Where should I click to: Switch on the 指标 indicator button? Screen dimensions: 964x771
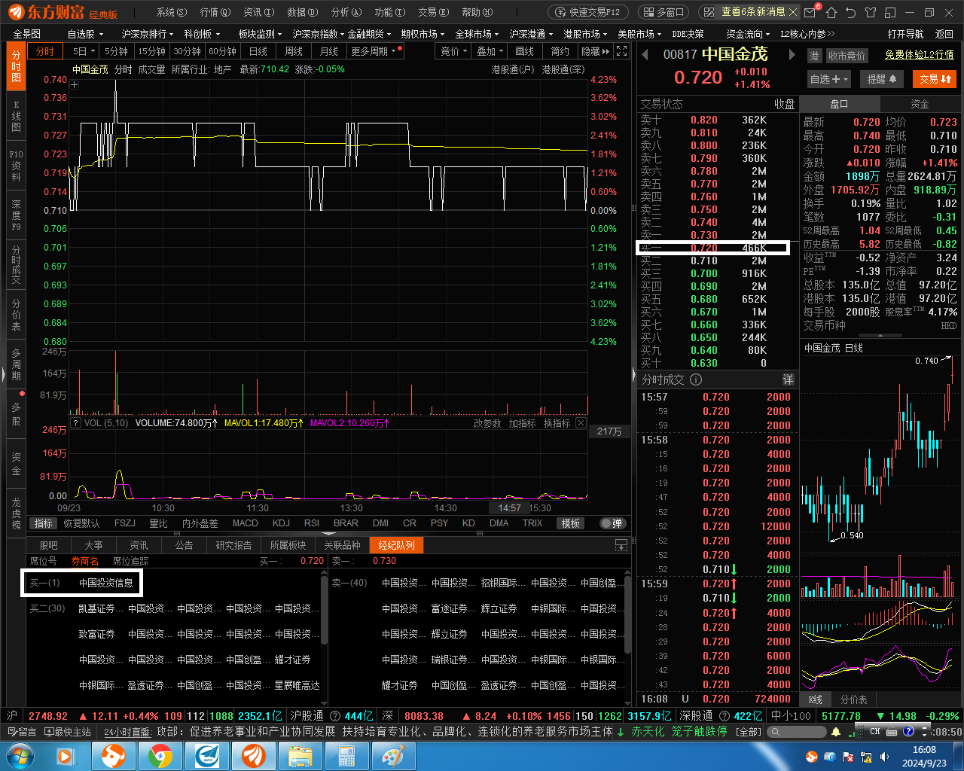44,523
